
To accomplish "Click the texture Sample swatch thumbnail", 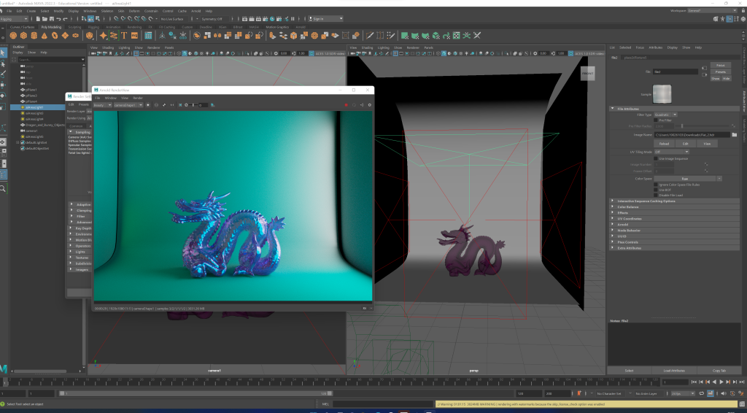I will 662,94.
